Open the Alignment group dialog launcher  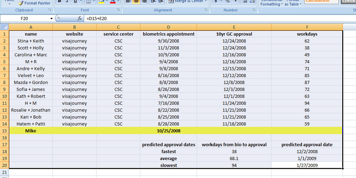tap(206, 10)
